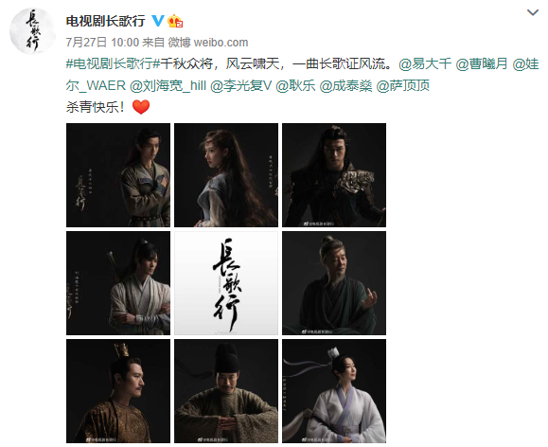Open the long-haired woman in profile poster
548x447 pixels.
[226, 175]
